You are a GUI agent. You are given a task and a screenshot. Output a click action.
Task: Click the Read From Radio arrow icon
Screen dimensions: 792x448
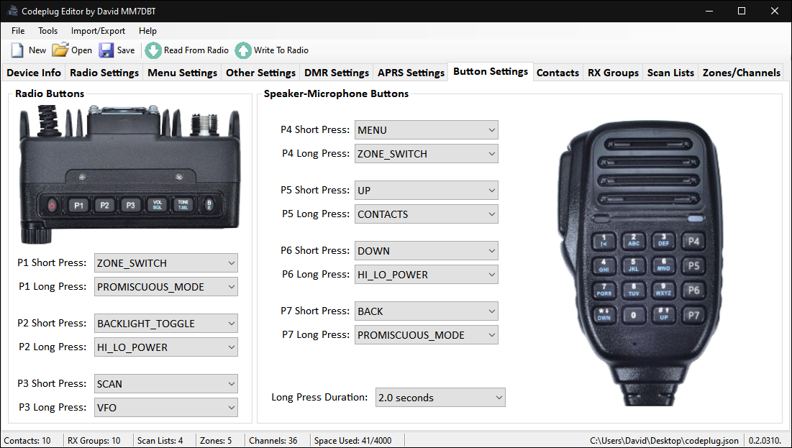pyautogui.click(x=153, y=50)
